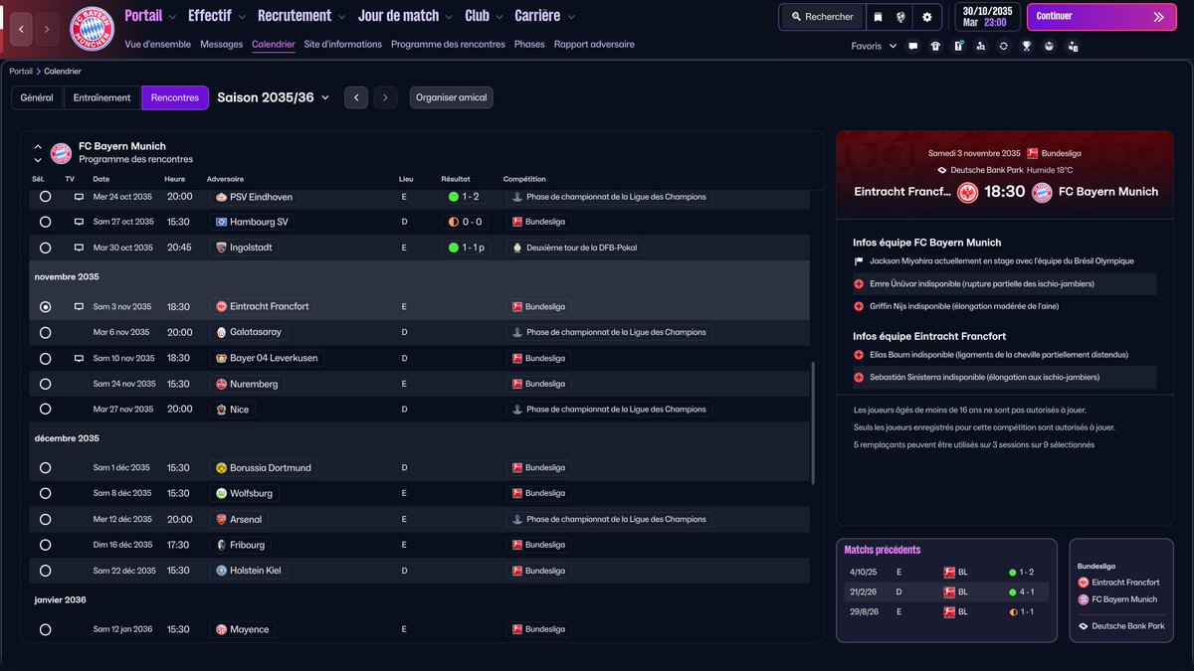Expand the Carrière menu dropdown arrow
Image resolution: width=1194 pixels, height=671 pixels.
[571, 17]
